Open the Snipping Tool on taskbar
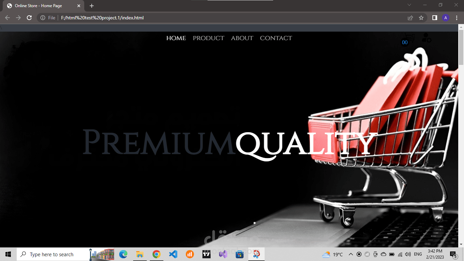Viewport: 464px width, 261px height. 256,254
